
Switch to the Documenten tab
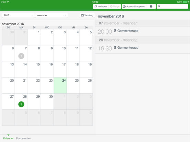(23, 138)
